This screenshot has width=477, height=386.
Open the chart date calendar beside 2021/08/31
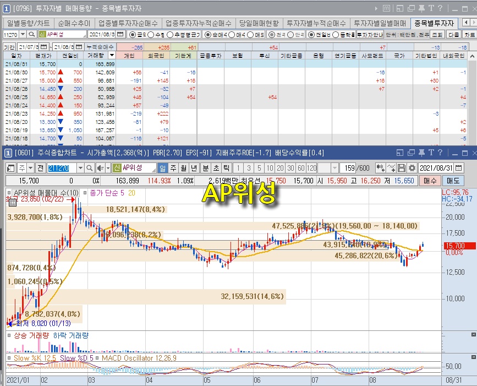pyautogui.click(x=459, y=168)
